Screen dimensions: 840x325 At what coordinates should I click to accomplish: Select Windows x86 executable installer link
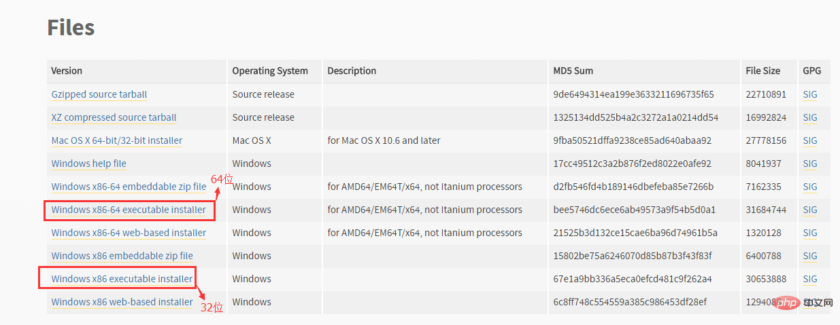click(x=122, y=279)
